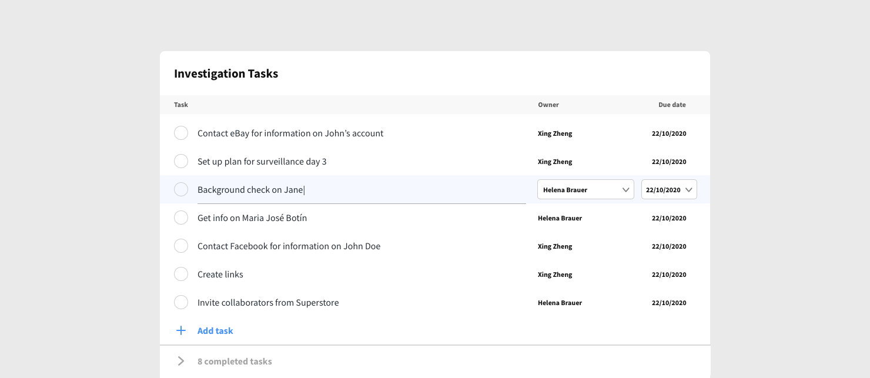Open 'Contact Facebook for information on John Doe' task
This screenshot has width=870, height=378.
click(289, 246)
